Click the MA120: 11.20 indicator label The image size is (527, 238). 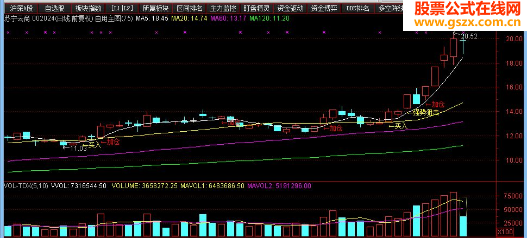click(269, 18)
